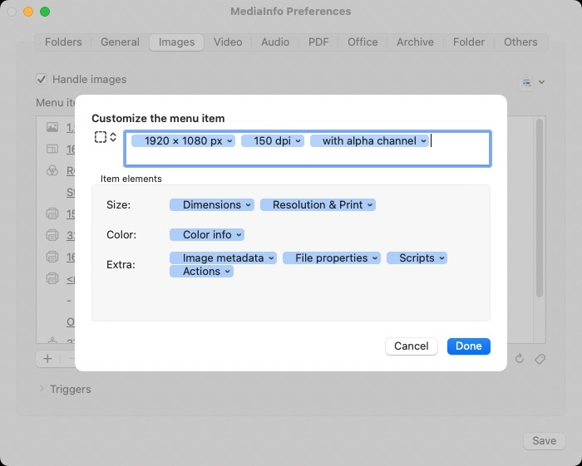Switch to the PDF tab
The height and width of the screenshot is (466, 582).
pos(318,42)
